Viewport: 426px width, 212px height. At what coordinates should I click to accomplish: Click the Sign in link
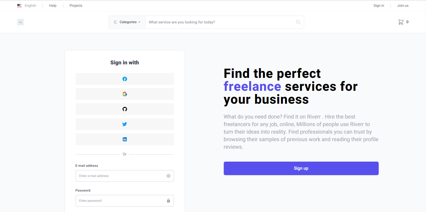(379, 6)
